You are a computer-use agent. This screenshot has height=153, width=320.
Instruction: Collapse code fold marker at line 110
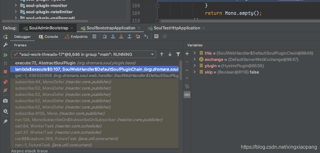tap(157, 21)
